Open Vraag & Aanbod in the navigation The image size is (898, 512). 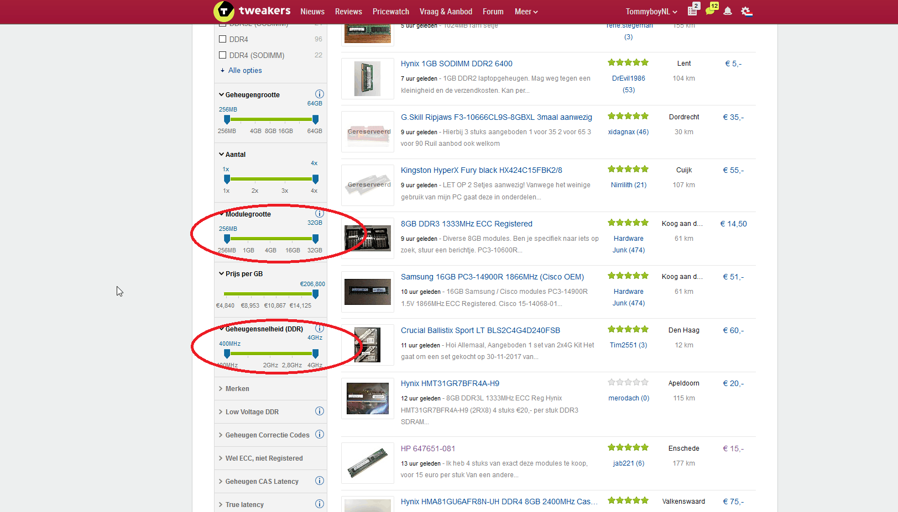(x=446, y=12)
